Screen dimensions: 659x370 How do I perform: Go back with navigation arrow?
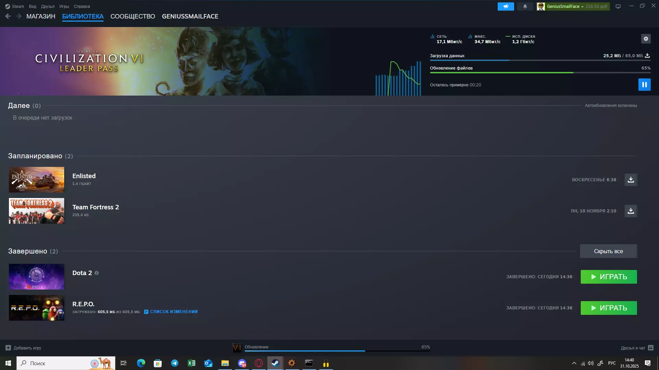[8, 16]
